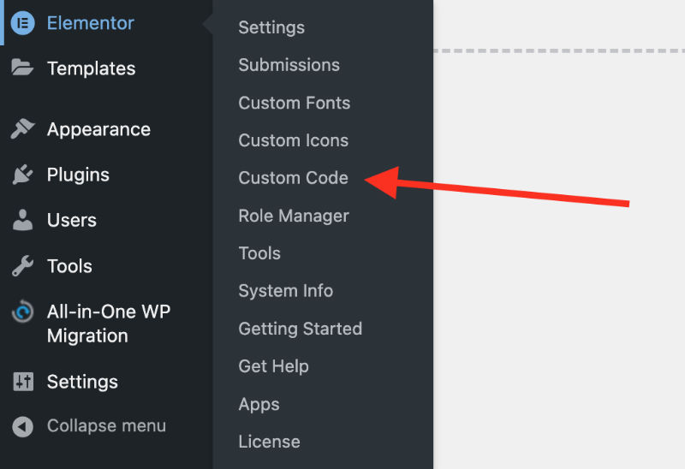Open the License submenu item
Image resolution: width=685 pixels, height=469 pixels.
coord(270,442)
